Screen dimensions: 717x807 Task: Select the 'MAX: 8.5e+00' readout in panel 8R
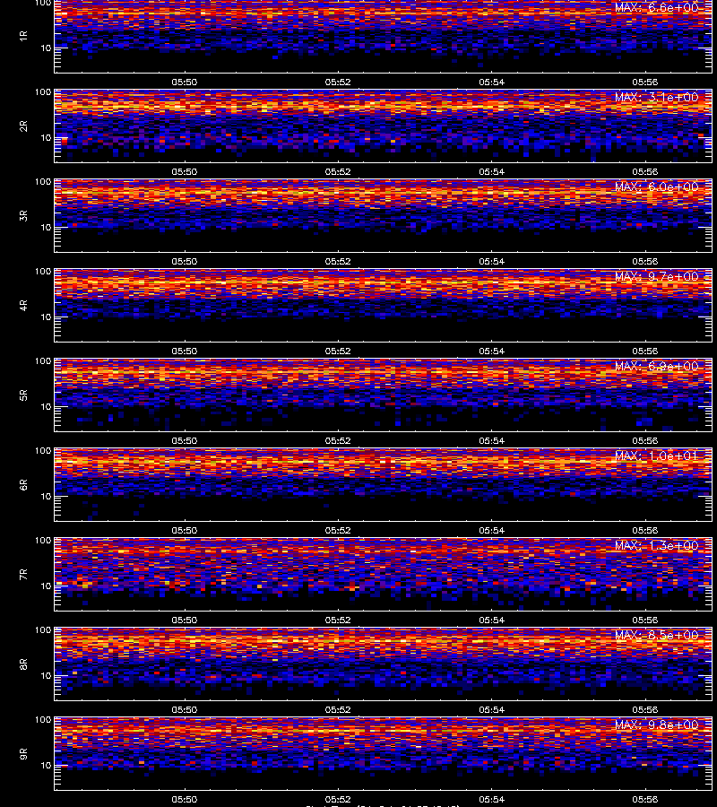(x=656, y=635)
